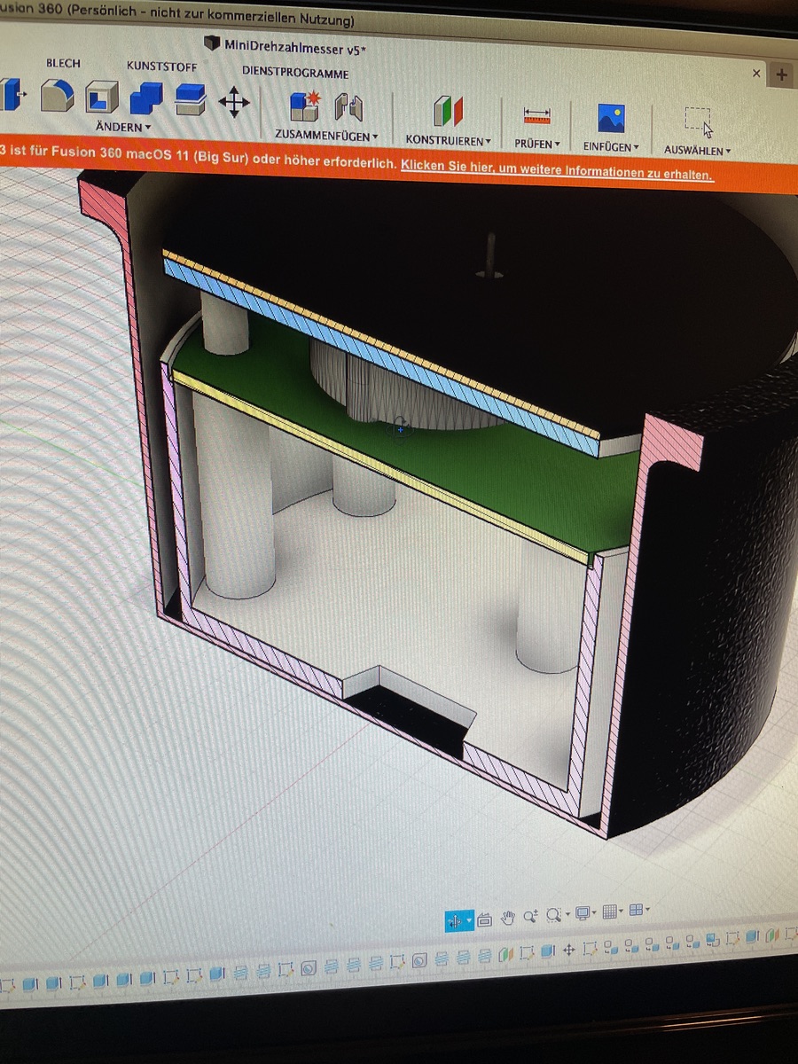The width and height of the screenshot is (798, 1064).
Task: Click the Measure ruler icon
Action: [x=537, y=115]
